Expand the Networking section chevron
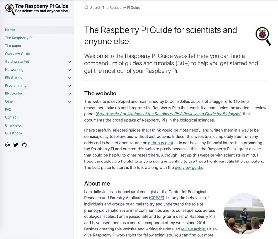The image size is (278, 239). [x=69, y=70]
